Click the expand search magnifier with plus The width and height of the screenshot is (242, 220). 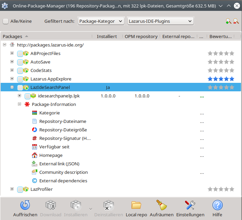(x=228, y=21)
